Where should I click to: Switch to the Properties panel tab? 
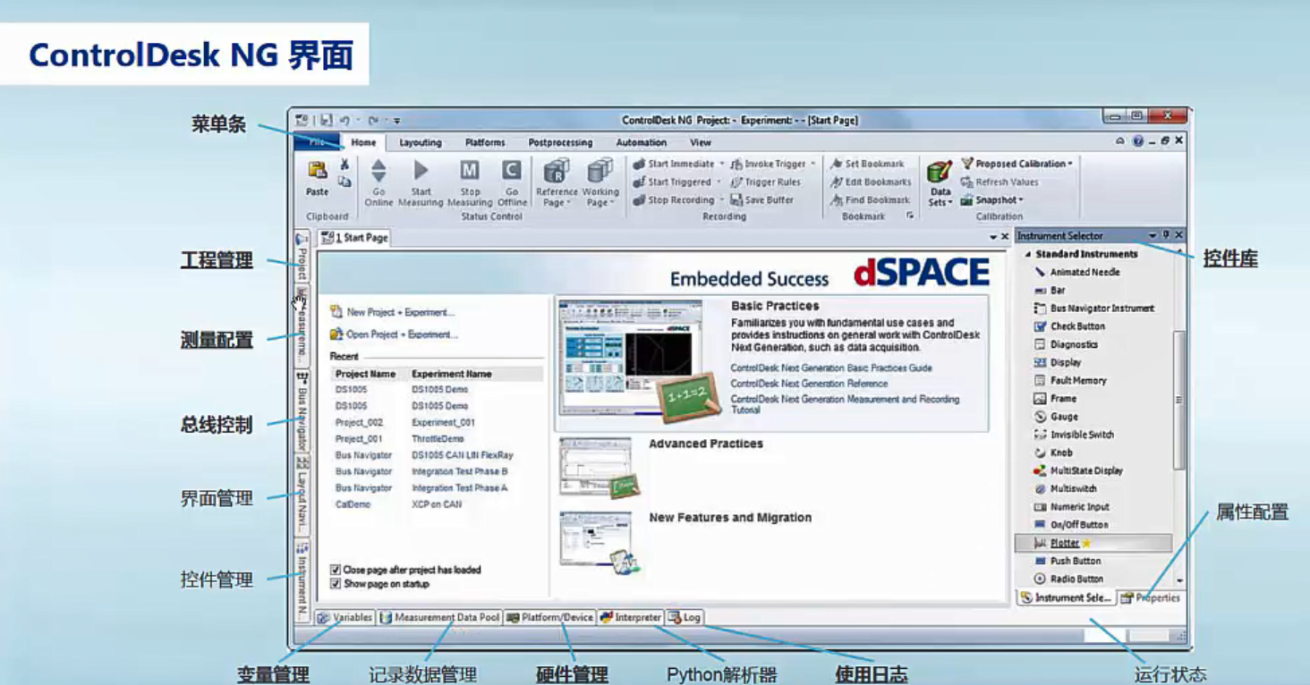point(1153,597)
